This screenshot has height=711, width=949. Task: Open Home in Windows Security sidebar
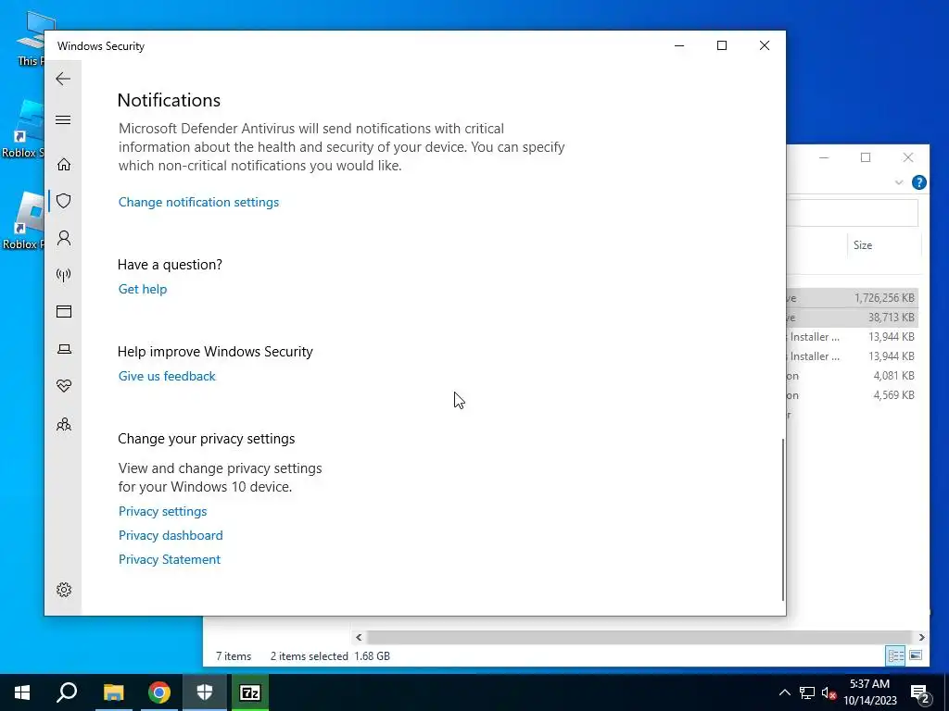click(64, 165)
